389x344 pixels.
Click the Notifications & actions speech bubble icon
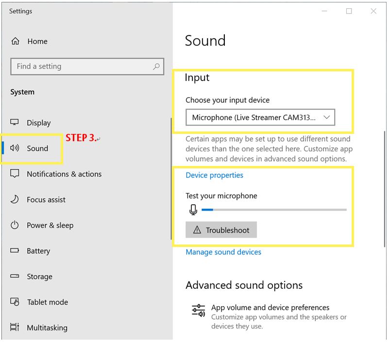point(15,174)
